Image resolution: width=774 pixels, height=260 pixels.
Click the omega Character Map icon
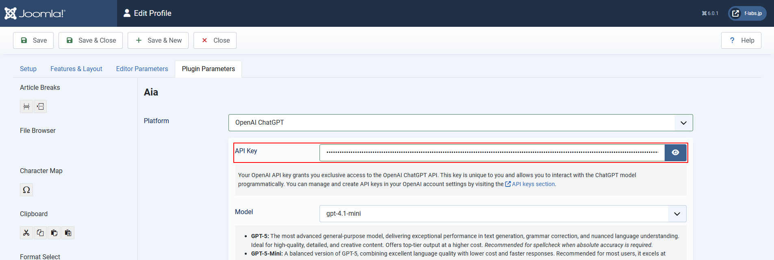coord(26,190)
